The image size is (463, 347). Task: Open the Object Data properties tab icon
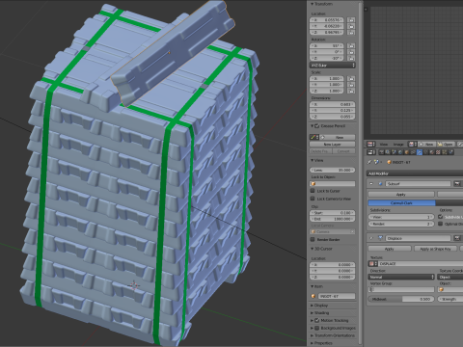pos(425,152)
